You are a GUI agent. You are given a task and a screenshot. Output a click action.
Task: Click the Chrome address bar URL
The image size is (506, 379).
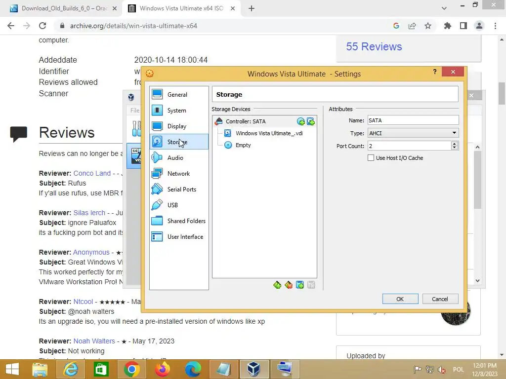(133, 26)
